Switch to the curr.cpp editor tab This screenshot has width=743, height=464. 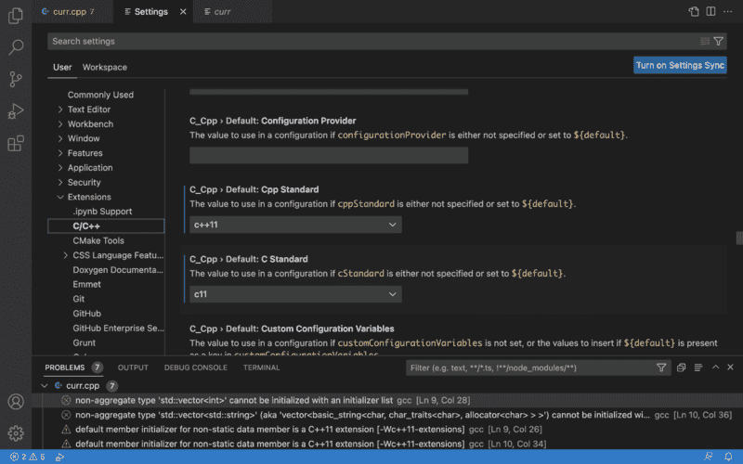[x=72, y=12]
